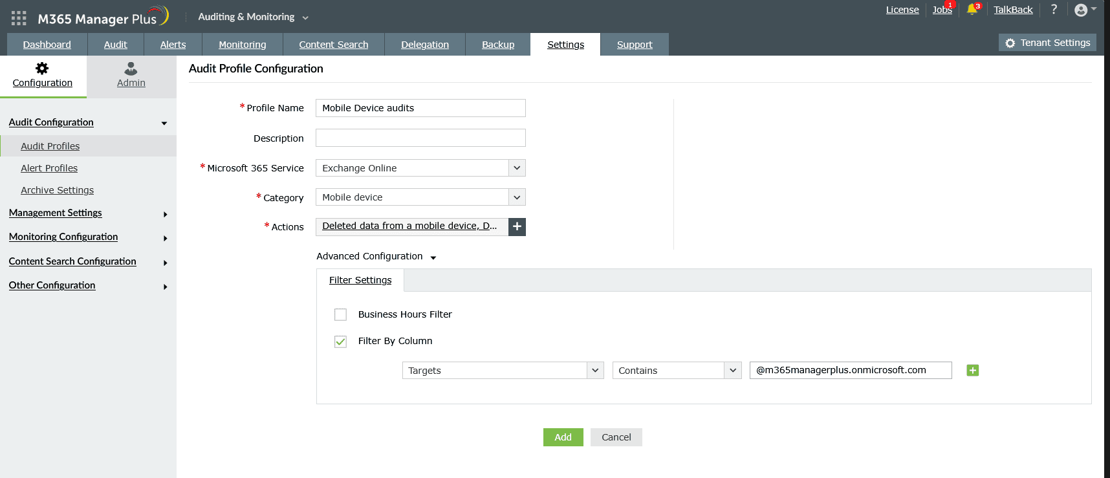The width and height of the screenshot is (1110, 478).
Task: Open Archive Settings in sidebar
Action: [x=57, y=190]
